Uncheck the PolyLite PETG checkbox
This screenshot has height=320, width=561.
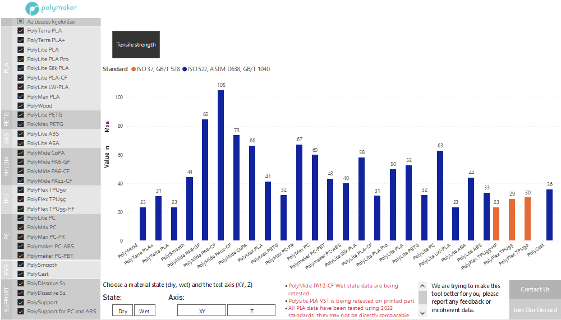(21, 115)
